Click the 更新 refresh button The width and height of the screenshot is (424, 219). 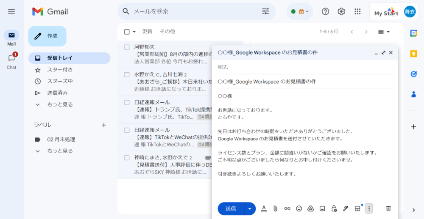[x=148, y=32]
